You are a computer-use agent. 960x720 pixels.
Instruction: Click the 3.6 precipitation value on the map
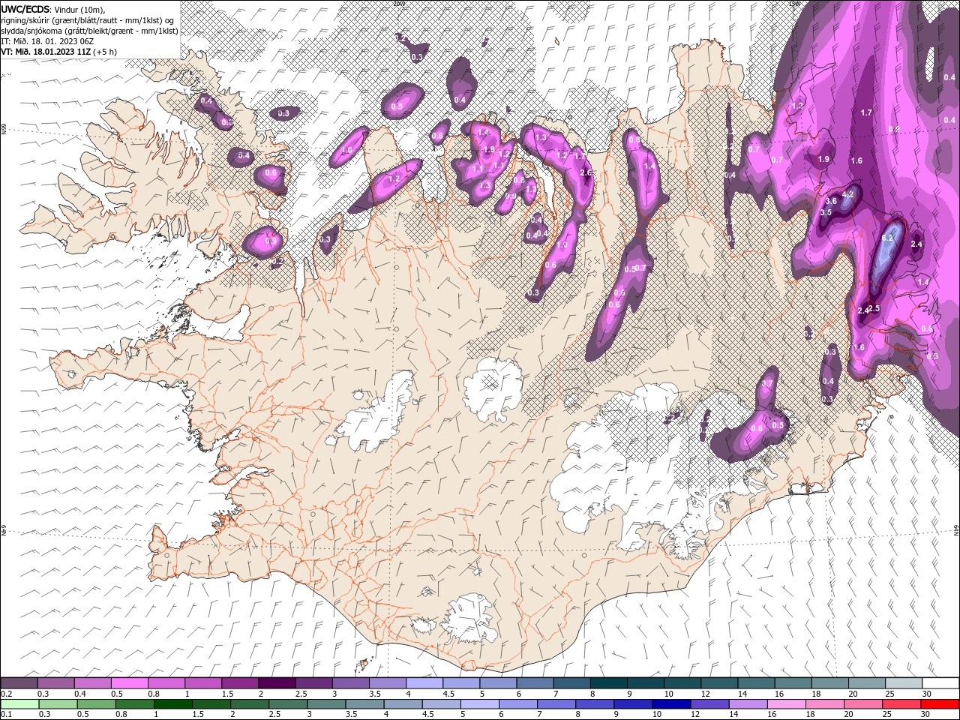831,202
